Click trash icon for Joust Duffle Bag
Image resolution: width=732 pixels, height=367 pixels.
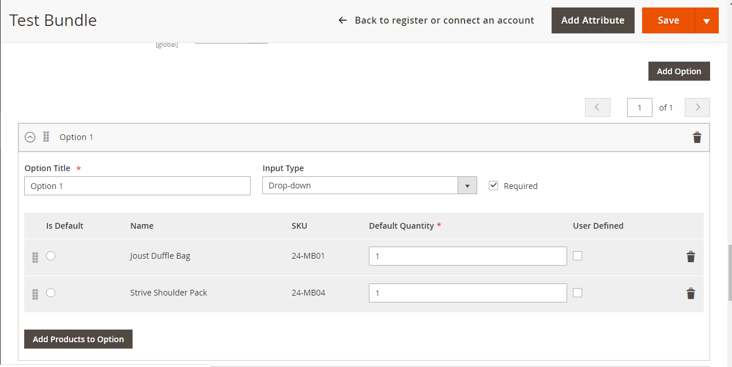click(691, 257)
